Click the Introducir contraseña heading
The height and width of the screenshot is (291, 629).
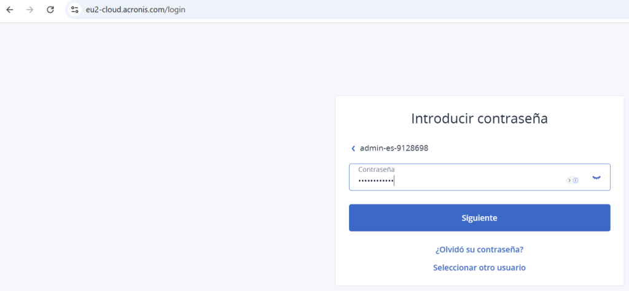point(479,118)
